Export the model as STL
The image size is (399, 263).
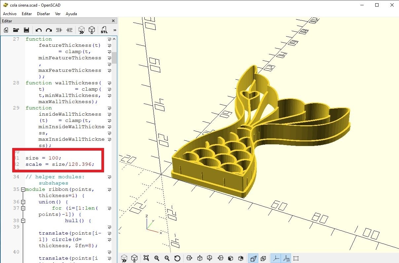click(x=104, y=30)
